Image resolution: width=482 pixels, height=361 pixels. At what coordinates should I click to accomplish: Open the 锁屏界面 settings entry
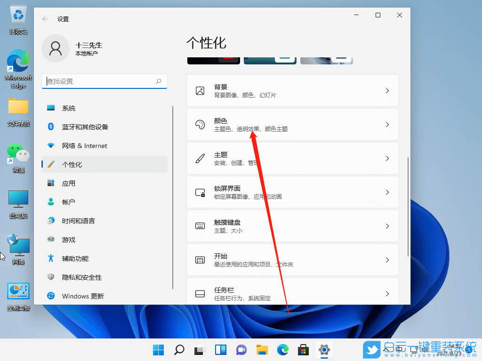(293, 192)
